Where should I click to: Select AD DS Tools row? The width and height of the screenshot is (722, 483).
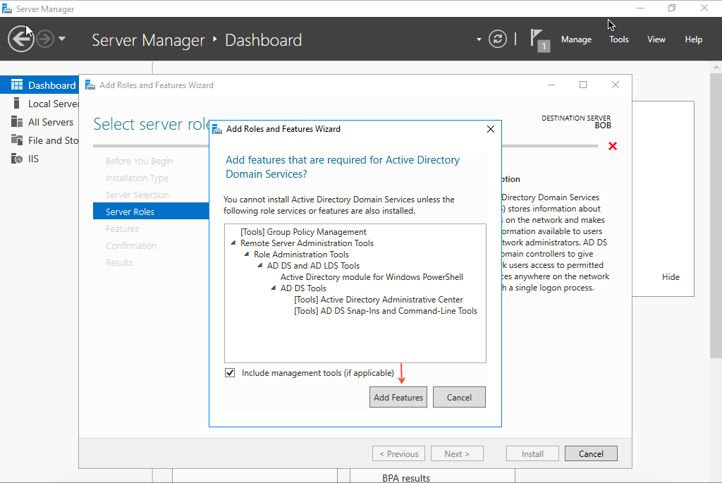(x=303, y=288)
